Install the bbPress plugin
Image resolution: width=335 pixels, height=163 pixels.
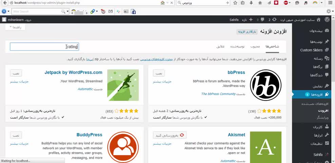159,73
